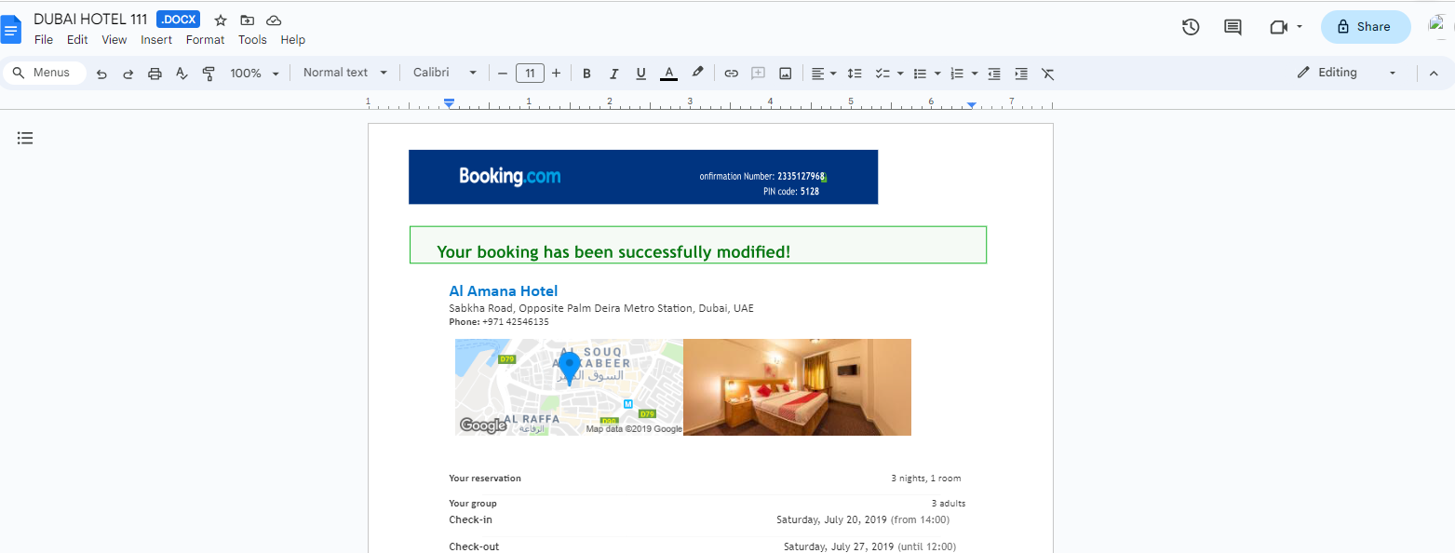Open the zoom level 100% dropdown
The width and height of the screenshot is (1455, 553).
pyautogui.click(x=255, y=74)
